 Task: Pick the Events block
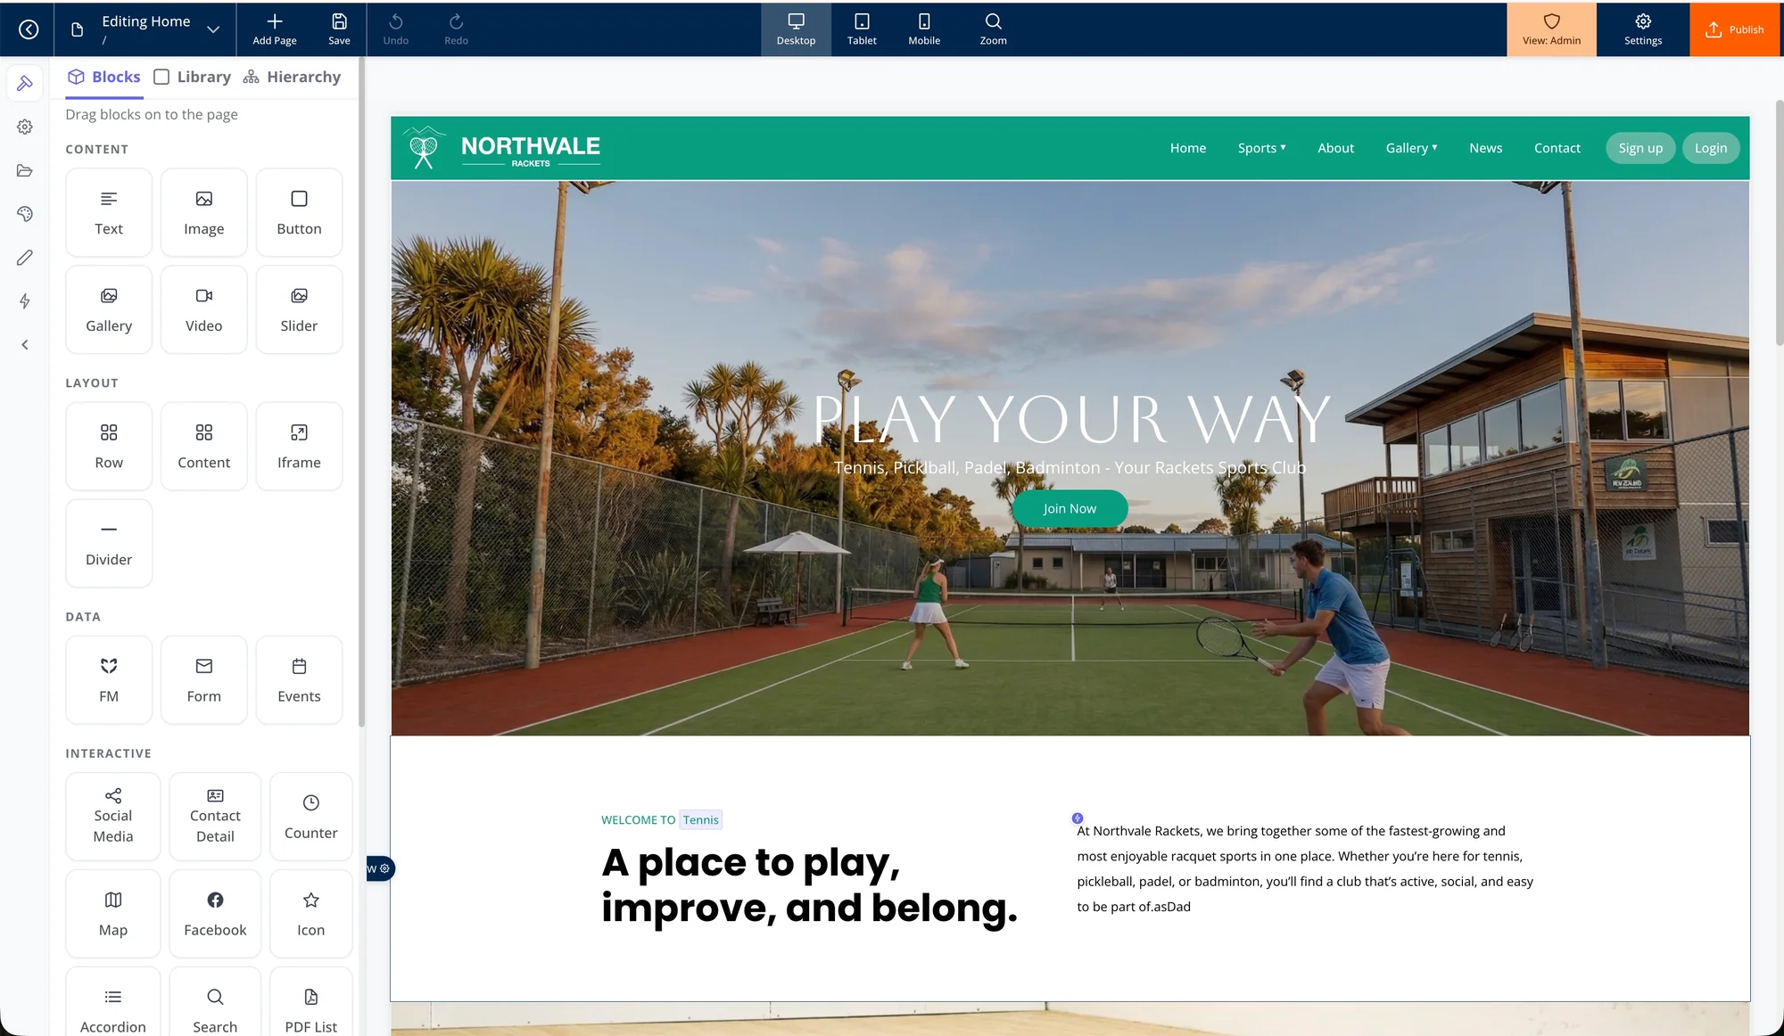pos(299,679)
